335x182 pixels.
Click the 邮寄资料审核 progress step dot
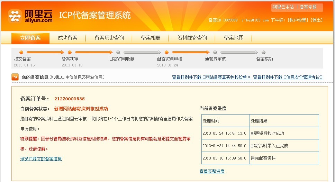166,53
